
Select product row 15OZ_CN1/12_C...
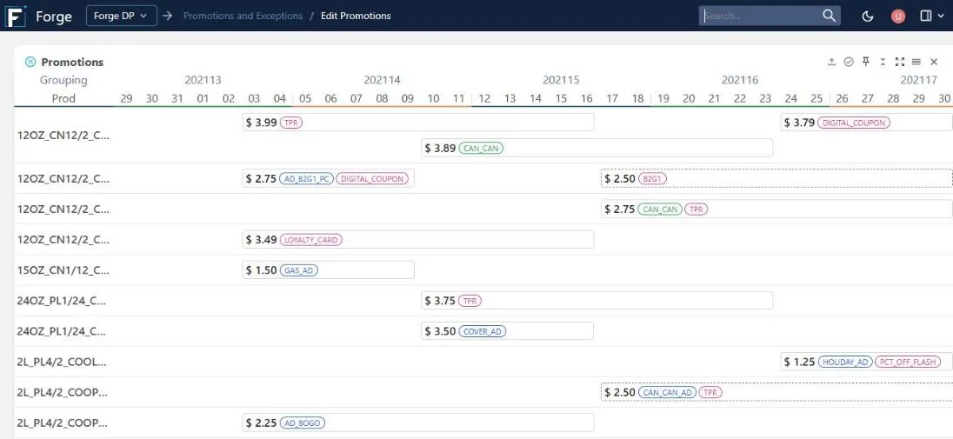63,270
